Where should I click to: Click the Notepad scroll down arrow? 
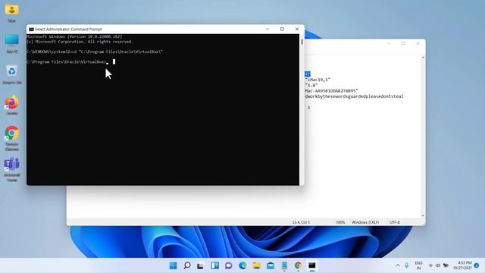[423, 215]
